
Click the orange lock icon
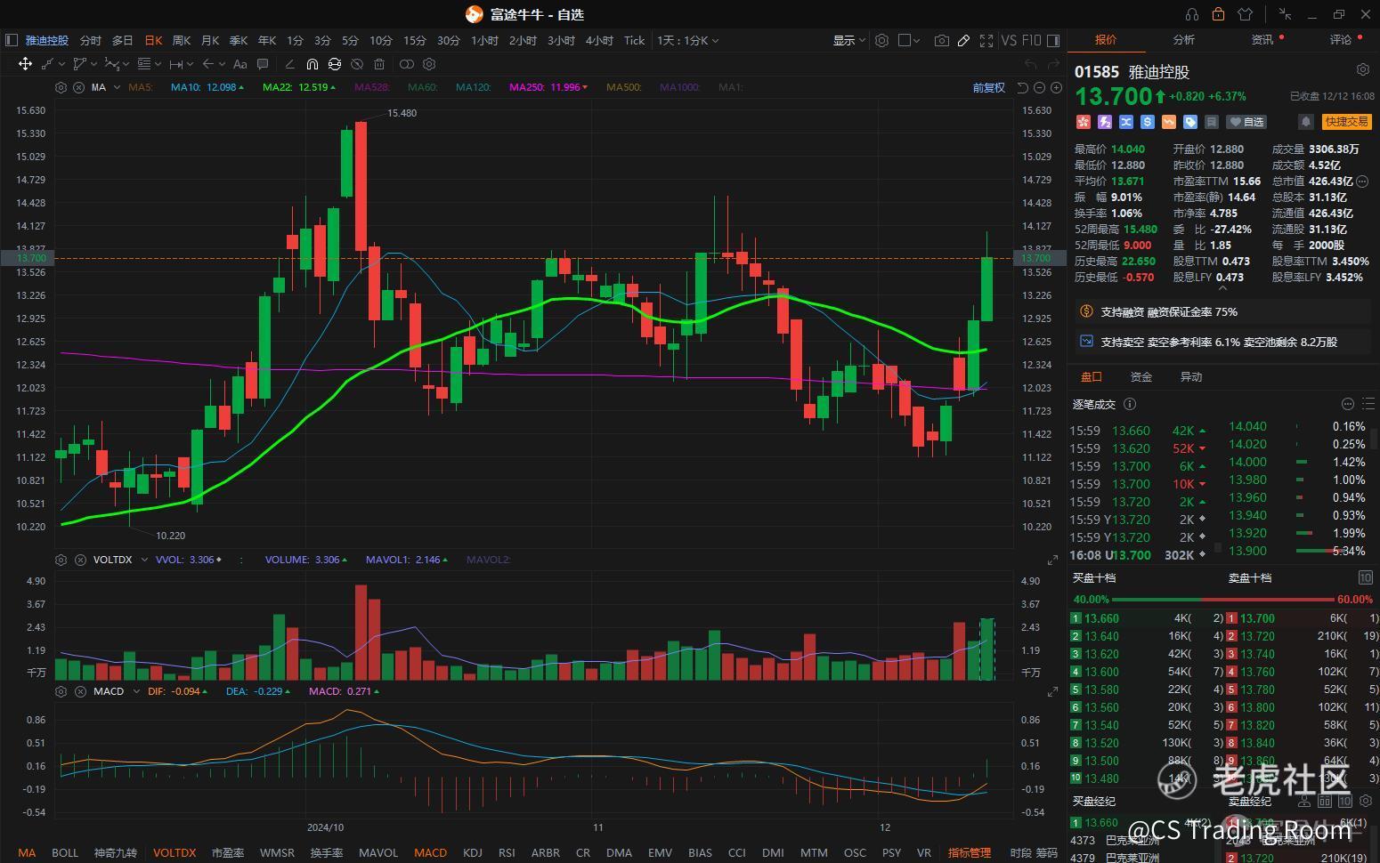[1218, 14]
